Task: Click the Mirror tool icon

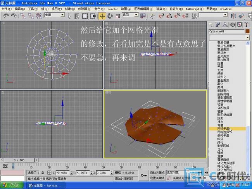Action: tap(233, 16)
